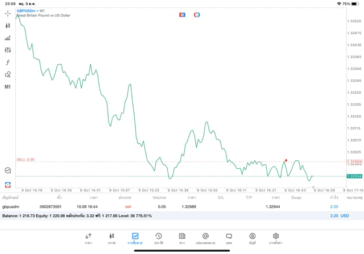Switch to the ราคา quotes tab
The height and width of the screenshot is (254, 364).
point(88,238)
